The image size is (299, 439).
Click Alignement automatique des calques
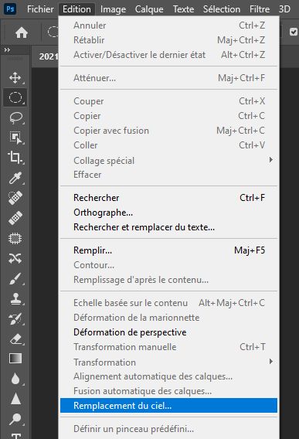click(169, 376)
